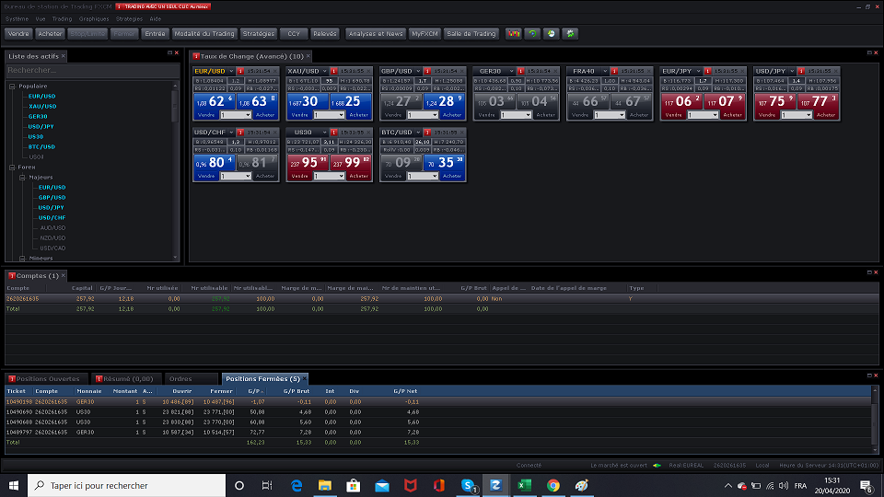Toggle one-click icon on GER30 rate tile

[521, 71]
